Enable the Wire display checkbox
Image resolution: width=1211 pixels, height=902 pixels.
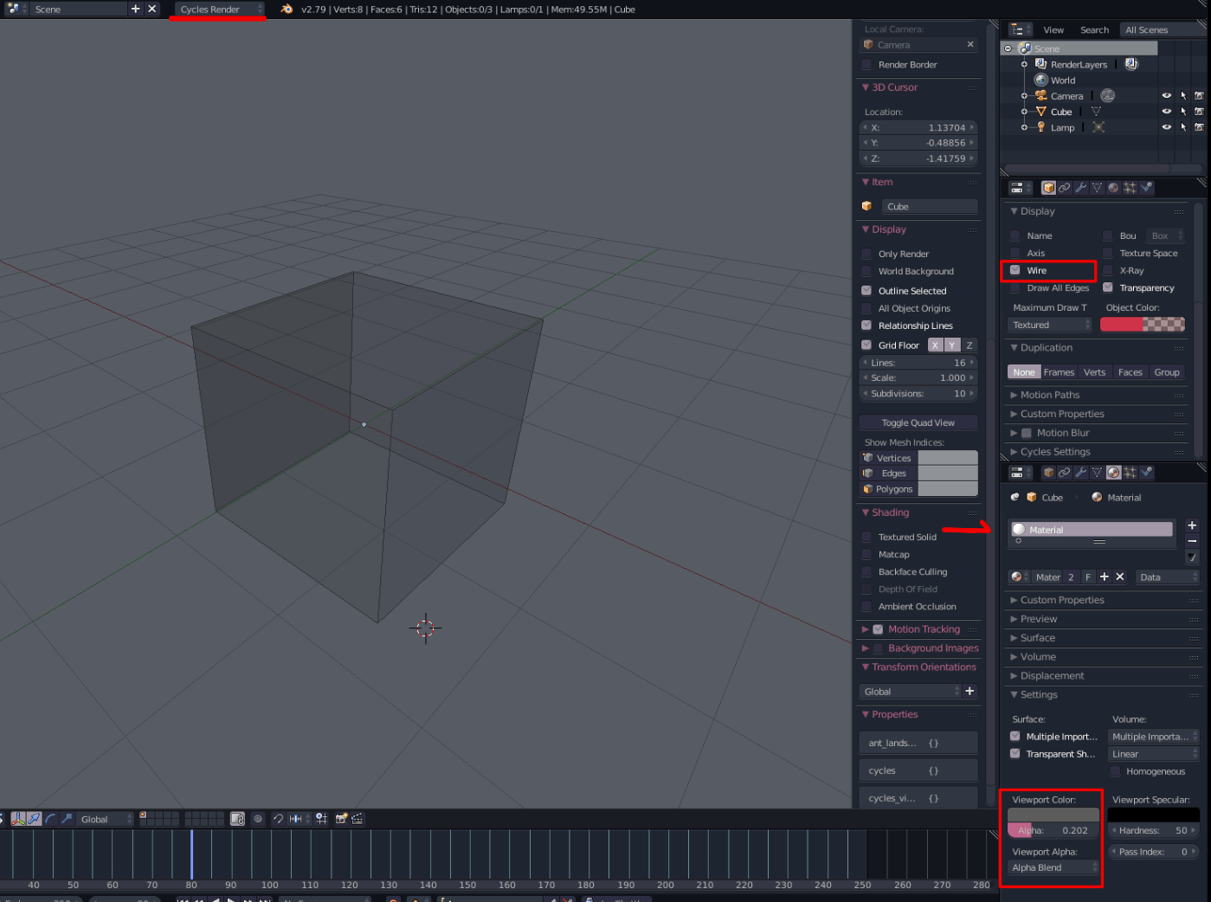coord(1015,271)
